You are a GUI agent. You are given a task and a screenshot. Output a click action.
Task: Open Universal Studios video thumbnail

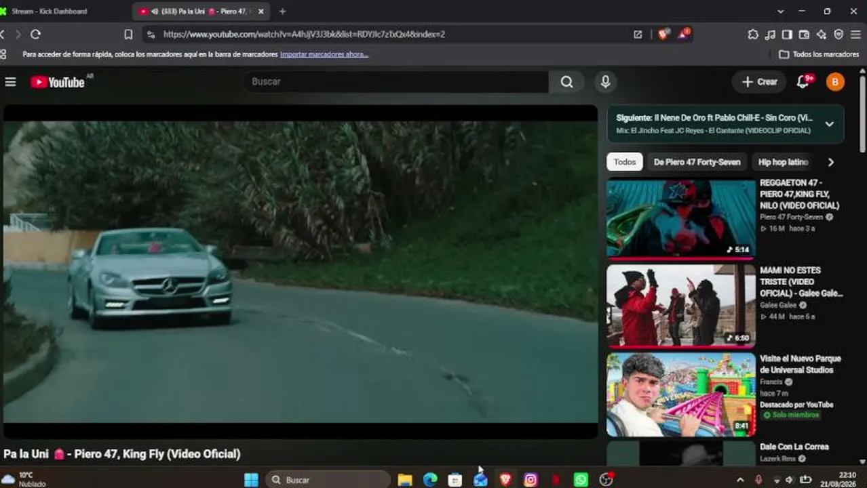pos(680,394)
